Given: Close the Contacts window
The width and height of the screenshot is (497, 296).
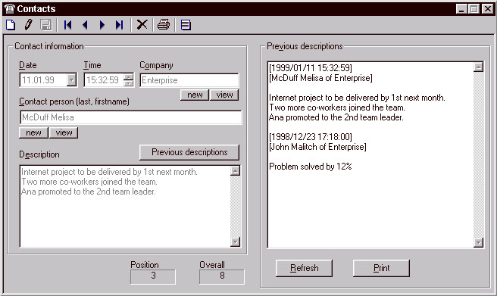Looking at the screenshot, I should (487, 8).
